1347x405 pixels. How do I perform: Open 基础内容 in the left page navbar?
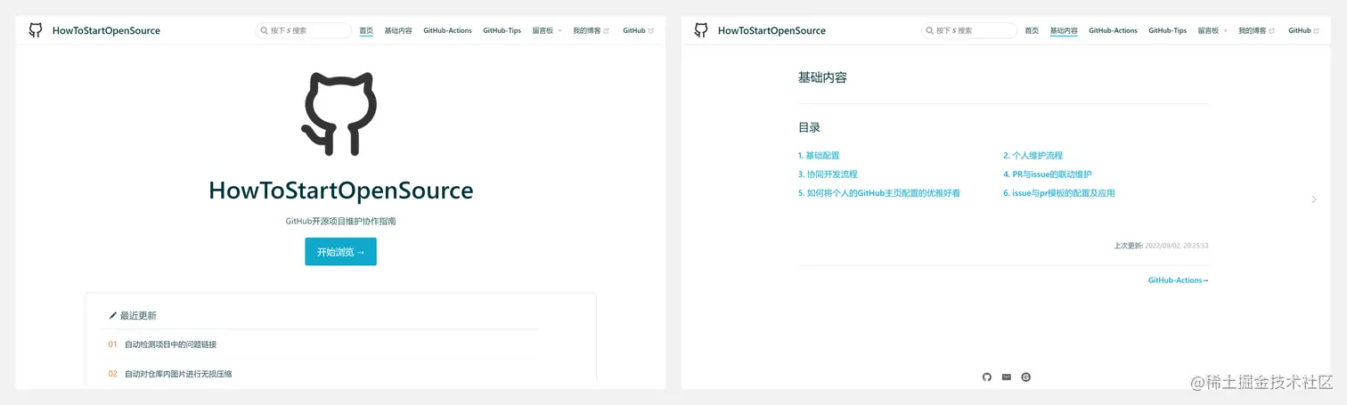click(x=398, y=30)
